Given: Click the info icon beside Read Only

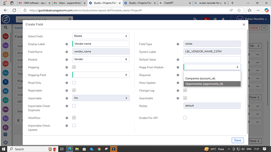Looking at the screenshot, I should 67,83.
